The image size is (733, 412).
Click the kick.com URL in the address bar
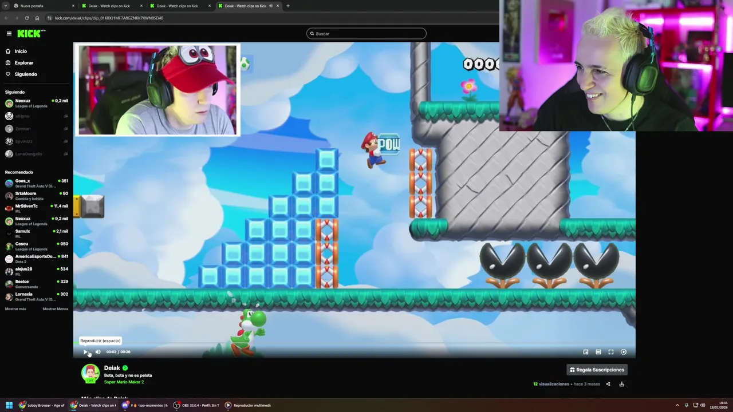(x=109, y=18)
